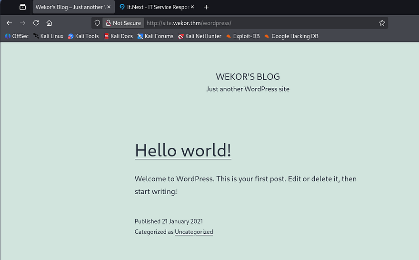Viewport: 419px width, 260px height.
Task: Open a new tab with the plus button
Action: tap(206, 7)
